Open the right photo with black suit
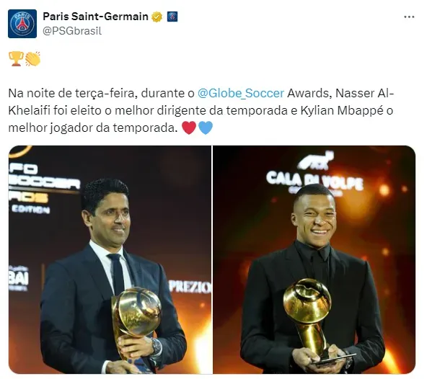Viewport: 427px width, 379px height. pyautogui.click(x=314, y=259)
